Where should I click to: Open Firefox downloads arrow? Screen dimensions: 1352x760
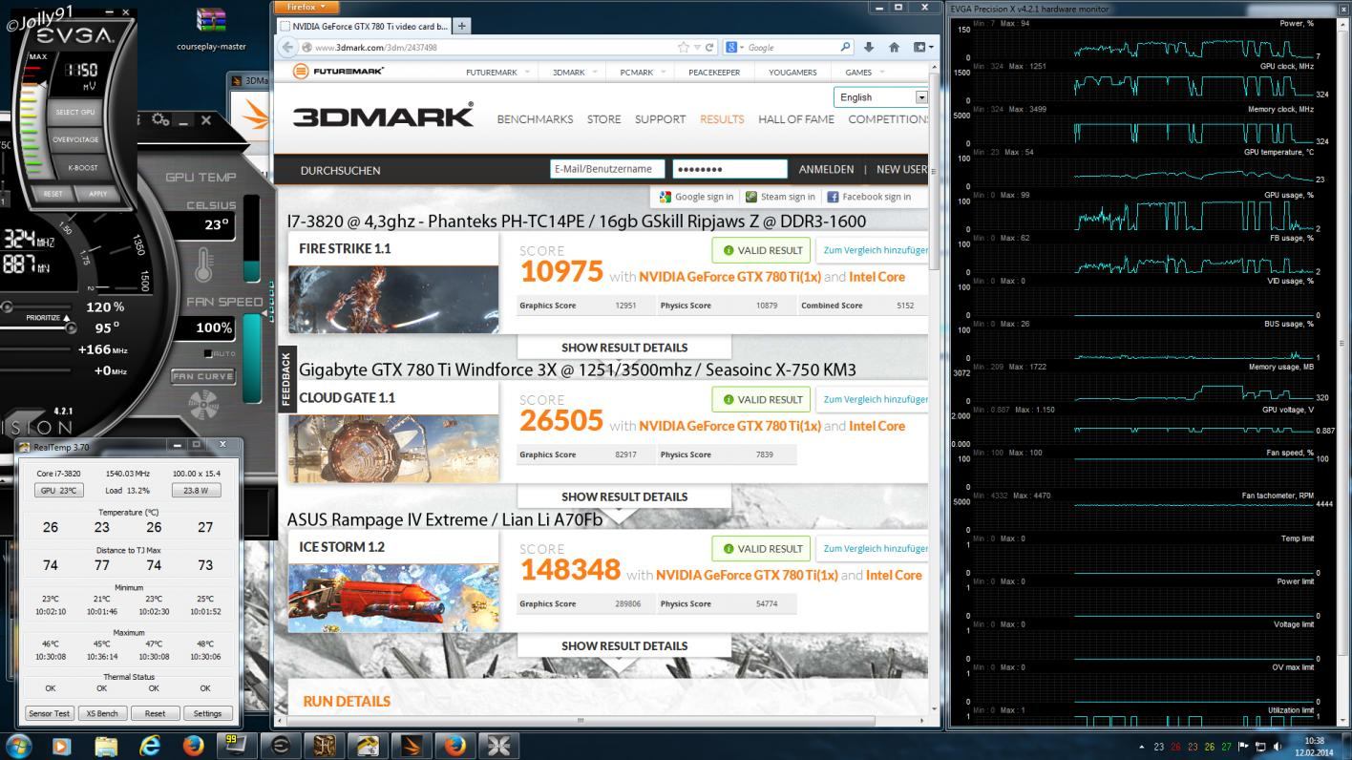coord(868,47)
